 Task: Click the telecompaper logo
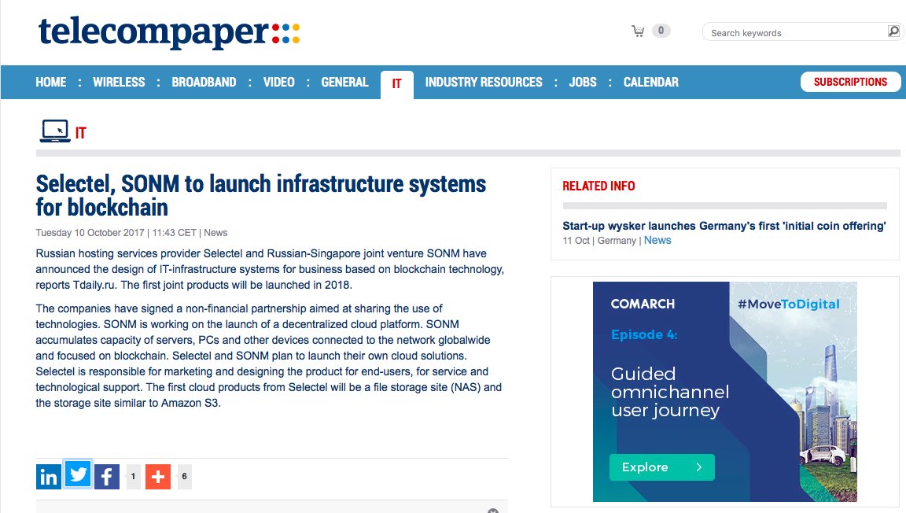click(x=169, y=32)
